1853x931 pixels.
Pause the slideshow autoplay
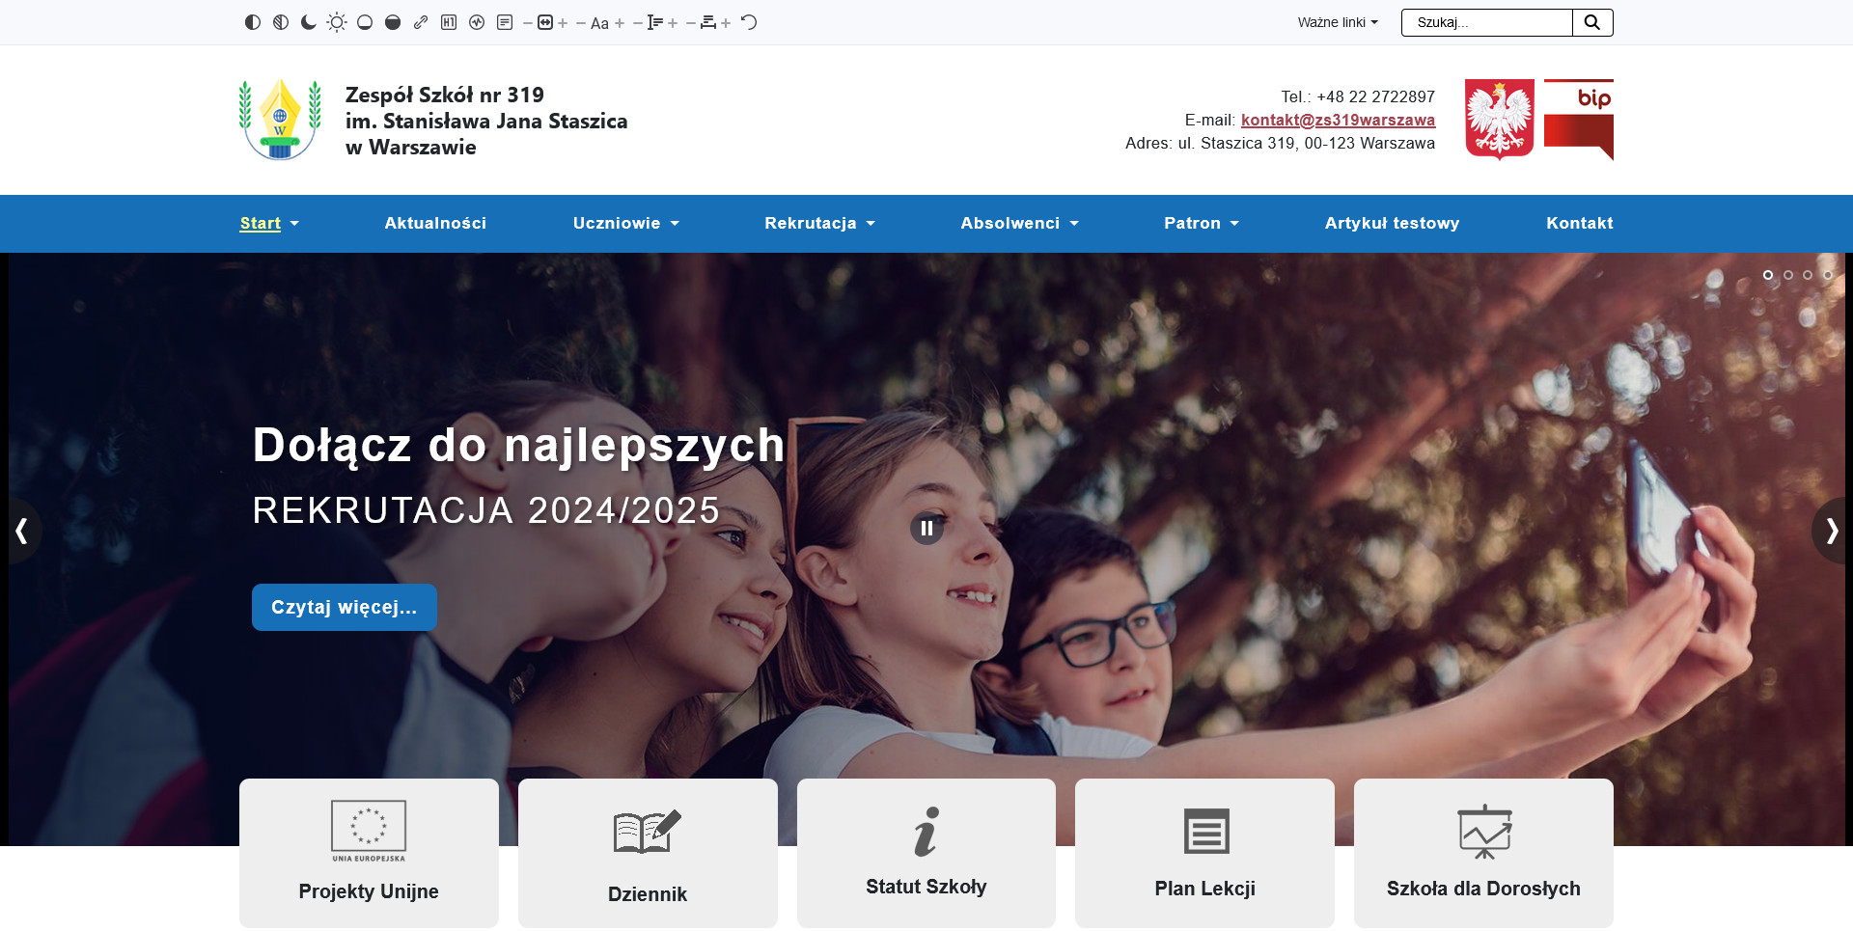coord(926,528)
